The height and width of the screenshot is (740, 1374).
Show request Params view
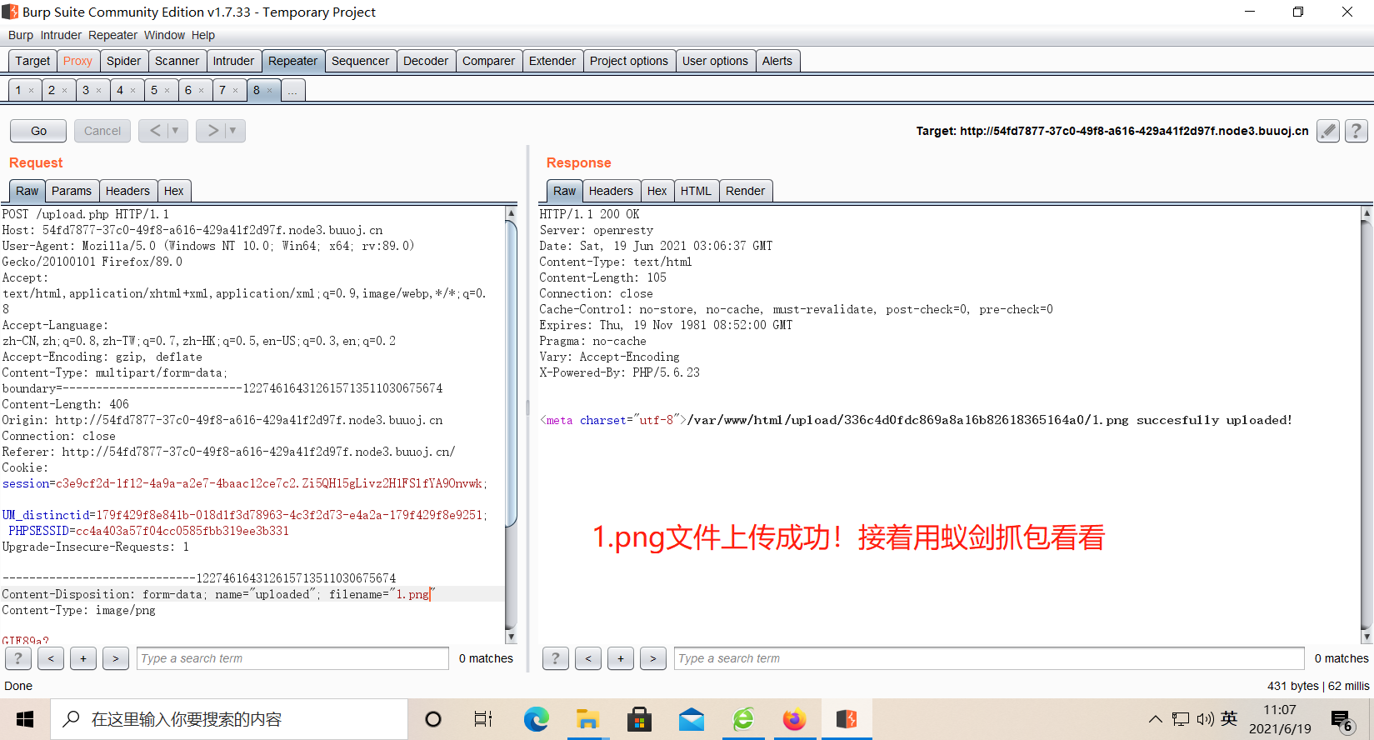point(72,191)
